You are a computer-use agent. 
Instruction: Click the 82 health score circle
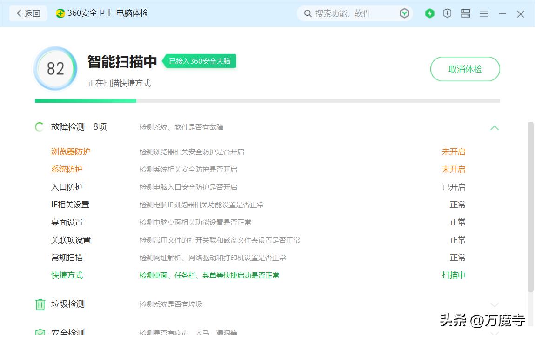56,68
